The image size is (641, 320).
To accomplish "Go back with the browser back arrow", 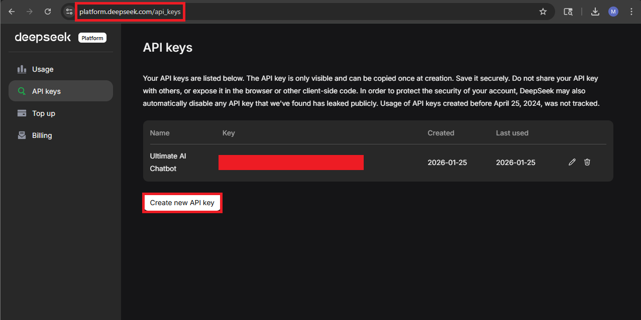I will [12, 12].
